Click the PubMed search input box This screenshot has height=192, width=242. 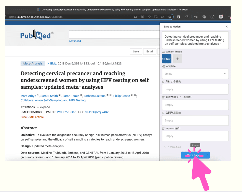coord(114,34)
